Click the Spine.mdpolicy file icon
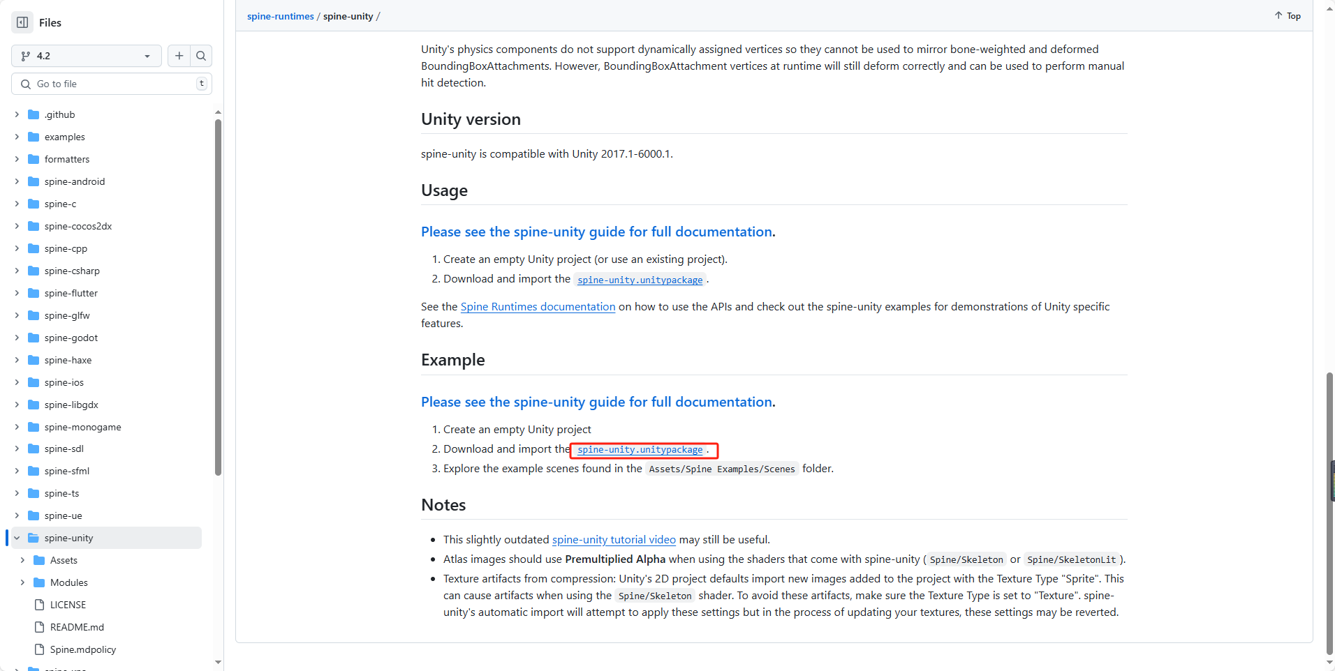 (39, 649)
